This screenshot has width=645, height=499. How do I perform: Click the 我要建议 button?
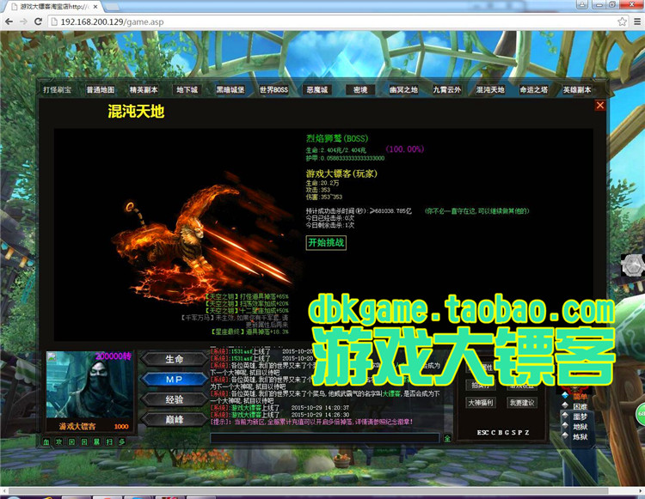pos(522,403)
